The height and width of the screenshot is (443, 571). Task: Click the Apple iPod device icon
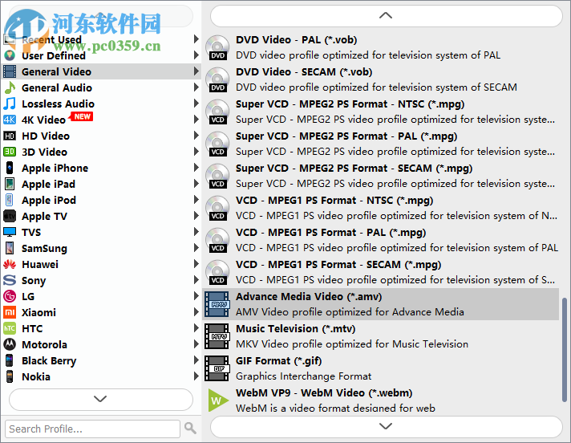point(10,200)
